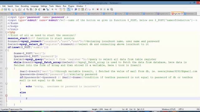Open the Plugins menu
This screenshot has width=200, height=112.
pos(71,6)
